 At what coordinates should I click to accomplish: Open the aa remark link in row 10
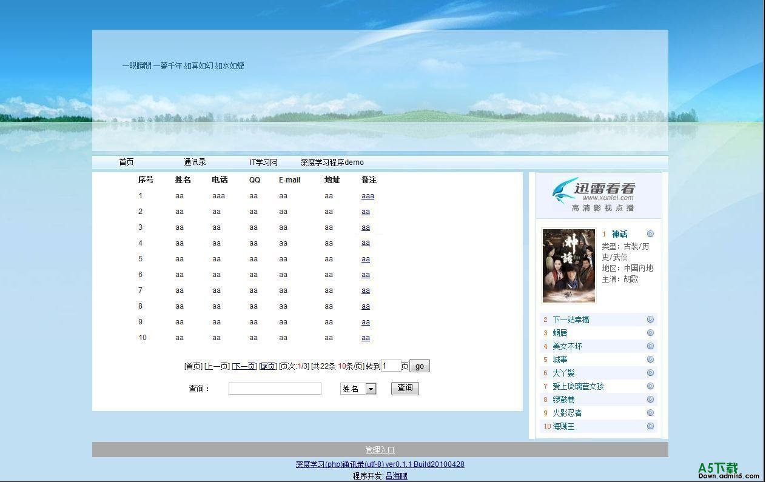[x=366, y=338]
